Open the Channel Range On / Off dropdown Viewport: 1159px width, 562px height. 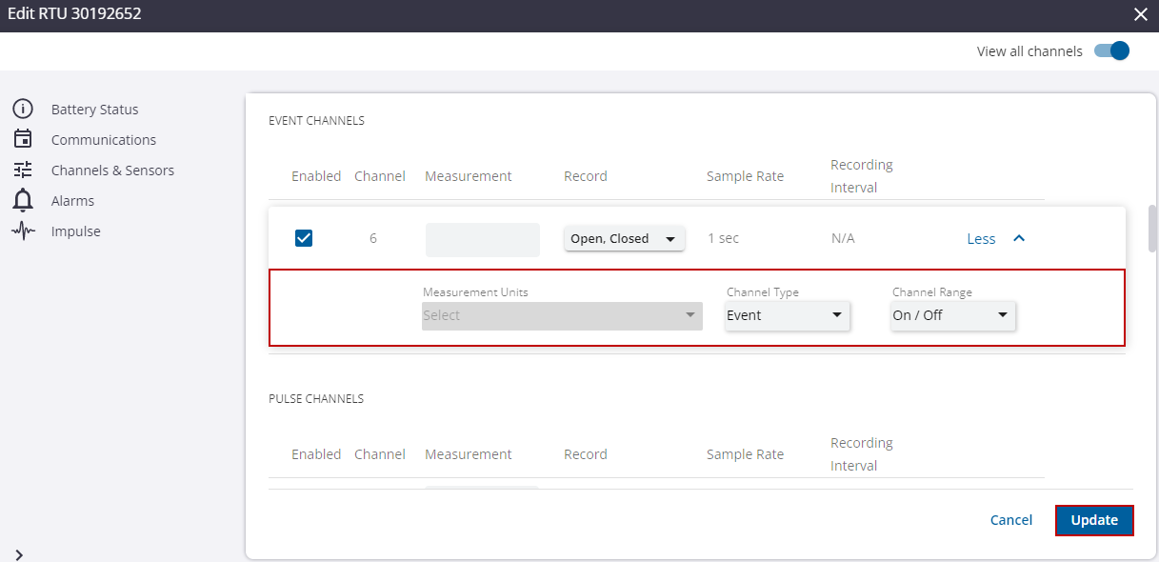coord(952,314)
